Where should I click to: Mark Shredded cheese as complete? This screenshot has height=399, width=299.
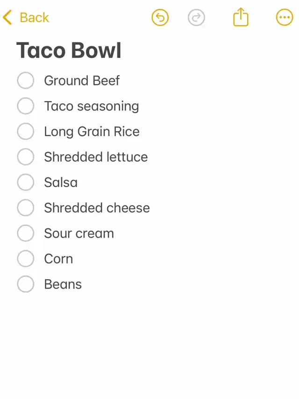pyautogui.click(x=25, y=208)
